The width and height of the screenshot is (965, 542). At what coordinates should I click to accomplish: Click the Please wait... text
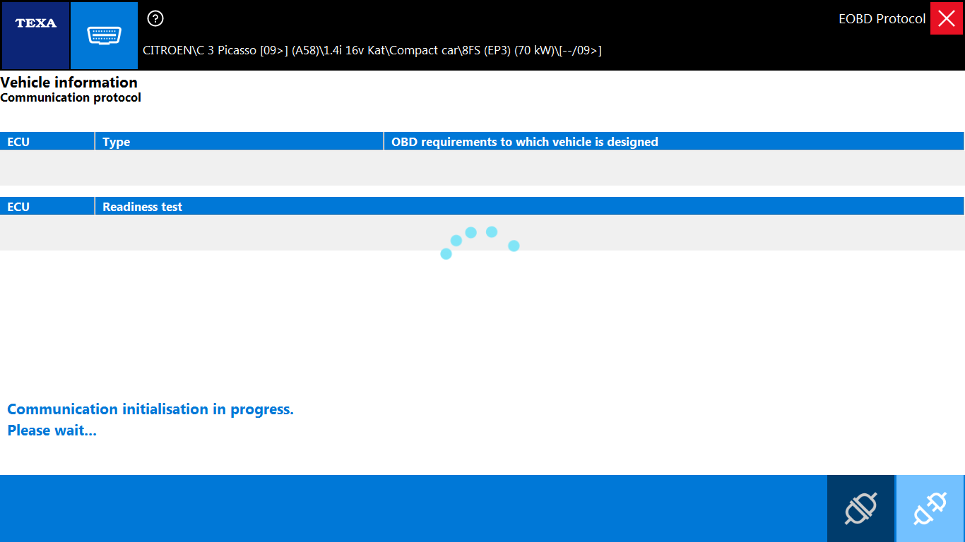click(x=52, y=430)
